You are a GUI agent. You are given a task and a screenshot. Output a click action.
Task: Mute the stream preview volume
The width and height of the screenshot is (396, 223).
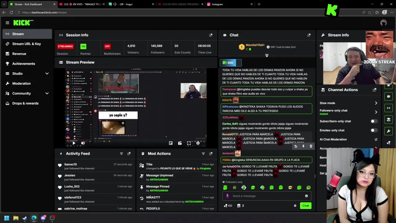[x=83, y=143]
